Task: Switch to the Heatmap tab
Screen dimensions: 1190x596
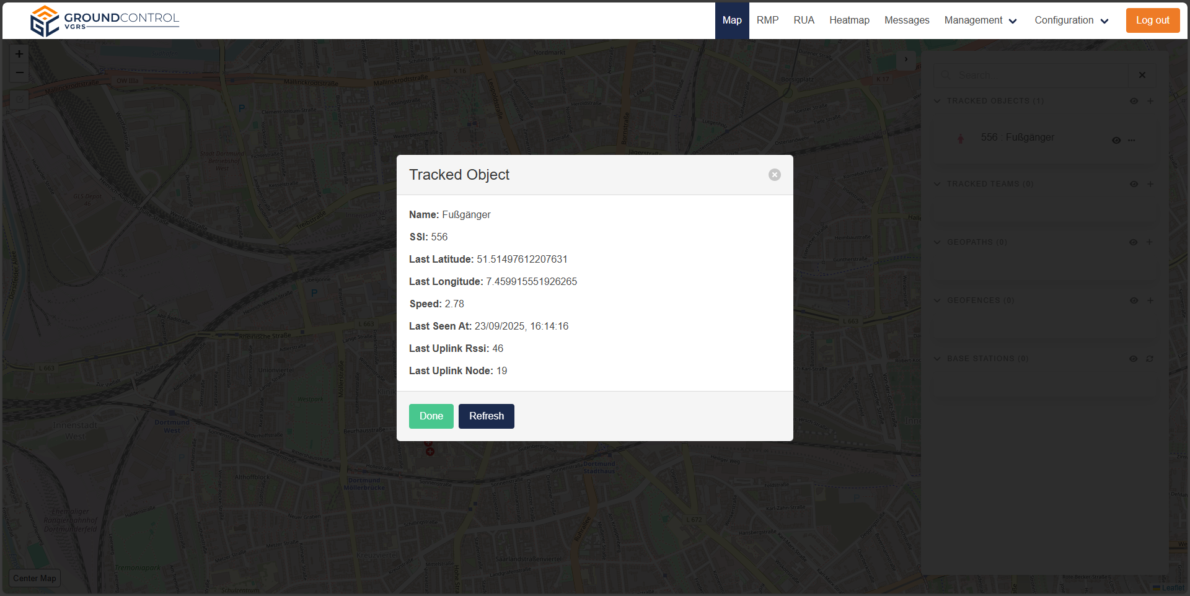Action: click(x=849, y=20)
